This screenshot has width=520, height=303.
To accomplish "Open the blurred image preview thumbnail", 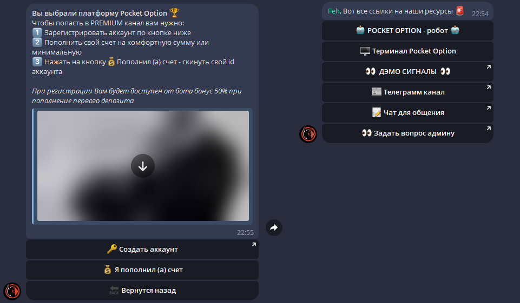I will (143, 166).
